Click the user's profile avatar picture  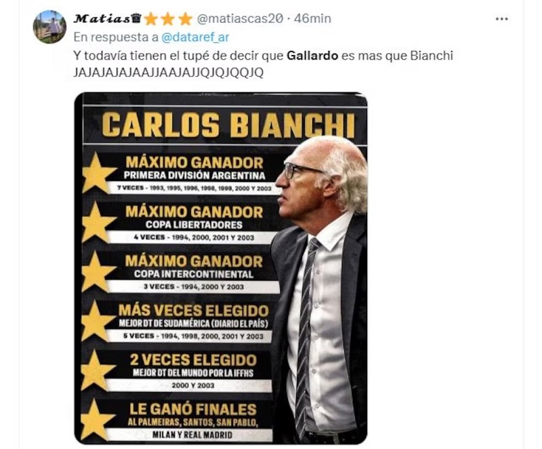[49, 27]
